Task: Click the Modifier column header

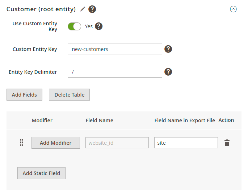Action: [42, 120]
